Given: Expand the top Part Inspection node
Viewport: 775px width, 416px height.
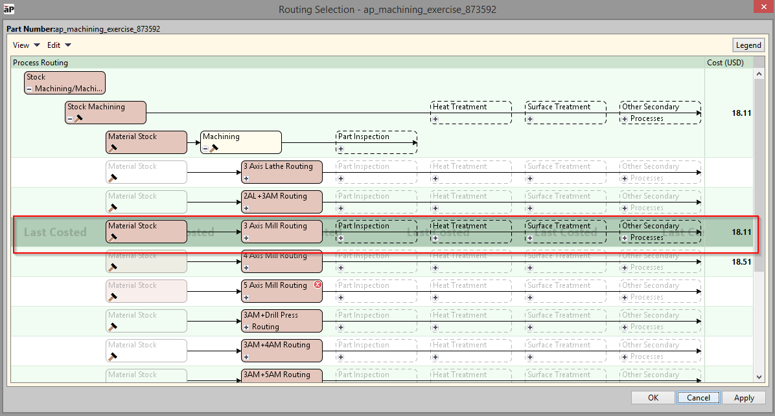Looking at the screenshot, I should point(341,149).
